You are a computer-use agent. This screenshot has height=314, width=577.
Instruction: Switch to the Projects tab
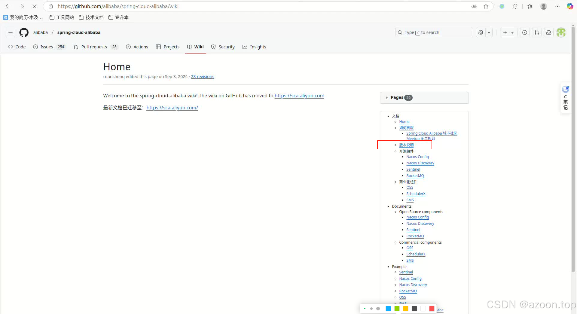click(168, 47)
